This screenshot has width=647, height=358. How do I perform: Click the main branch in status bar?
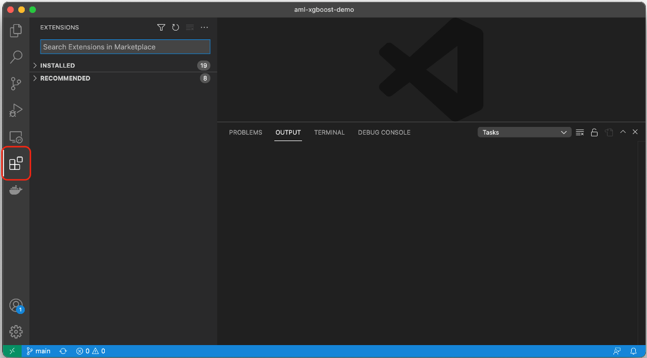[x=38, y=351]
